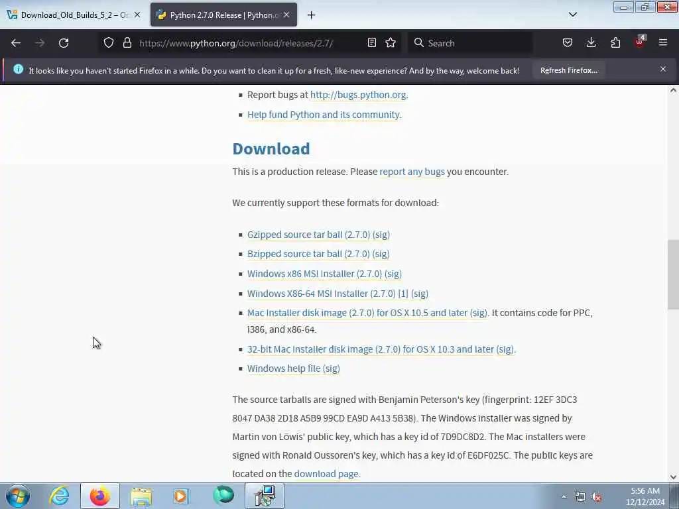Open the Windows Start menu orb

click(18, 496)
